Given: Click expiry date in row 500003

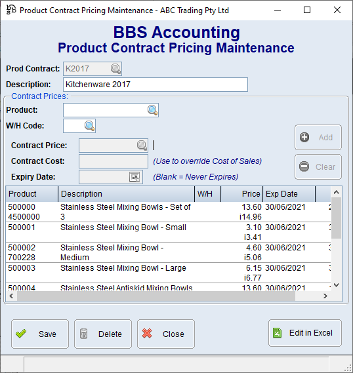Looking at the screenshot, I should [285, 268].
